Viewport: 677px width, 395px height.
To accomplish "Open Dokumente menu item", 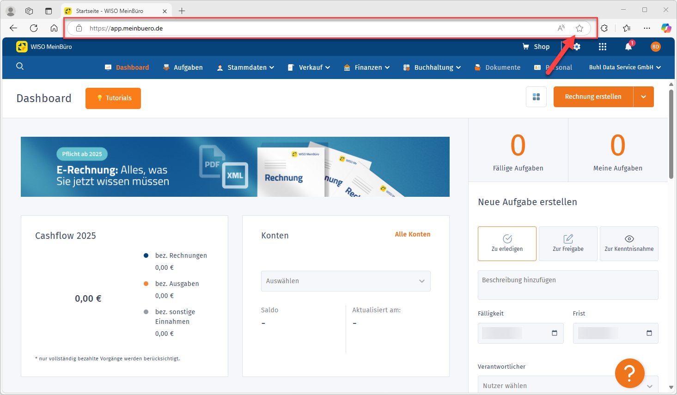I will pos(498,67).
